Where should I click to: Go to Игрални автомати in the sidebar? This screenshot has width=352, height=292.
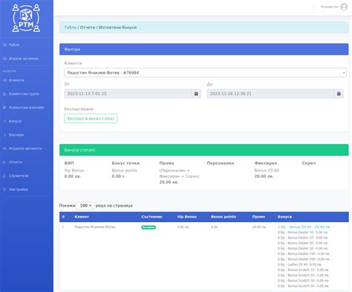pyautogui.click(x=25, y=149)
